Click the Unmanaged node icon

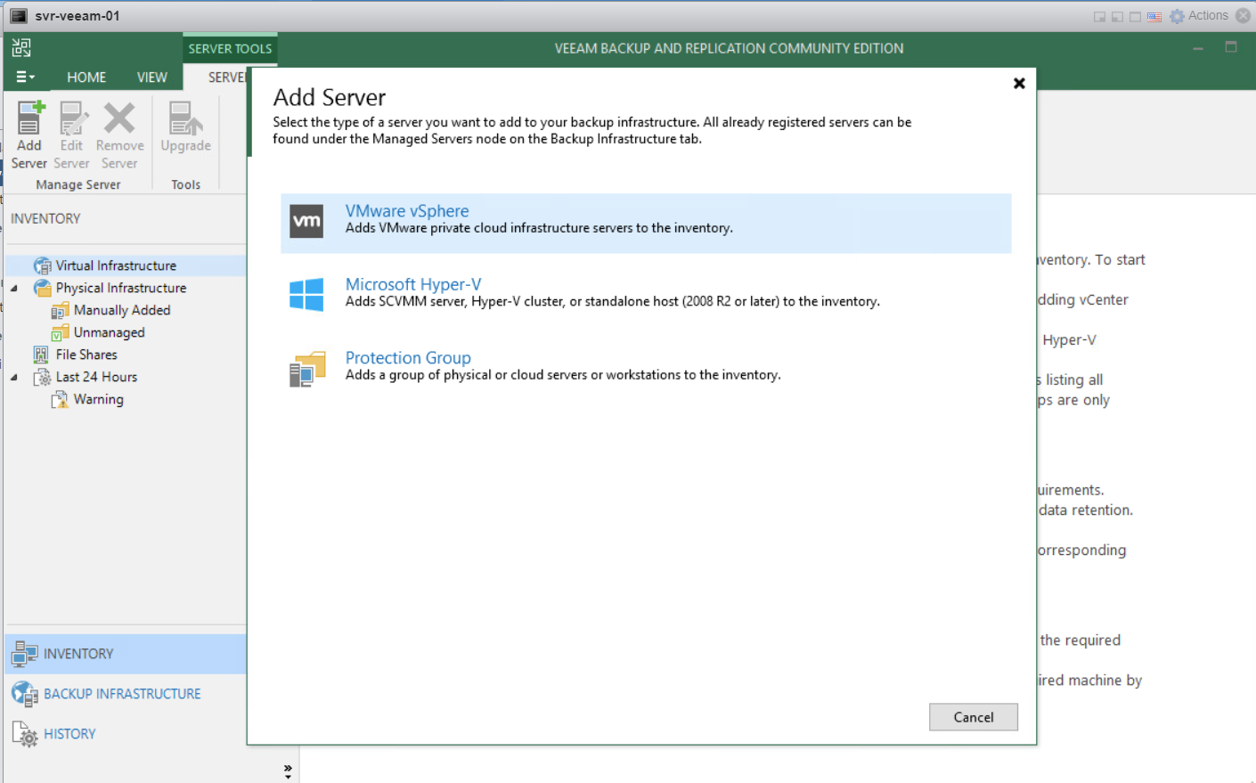coord(60,332)
